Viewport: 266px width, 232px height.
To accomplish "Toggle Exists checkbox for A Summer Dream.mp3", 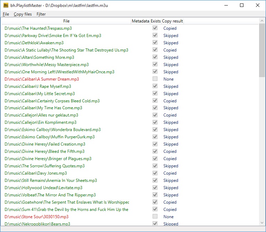I will tap(155, 79).
